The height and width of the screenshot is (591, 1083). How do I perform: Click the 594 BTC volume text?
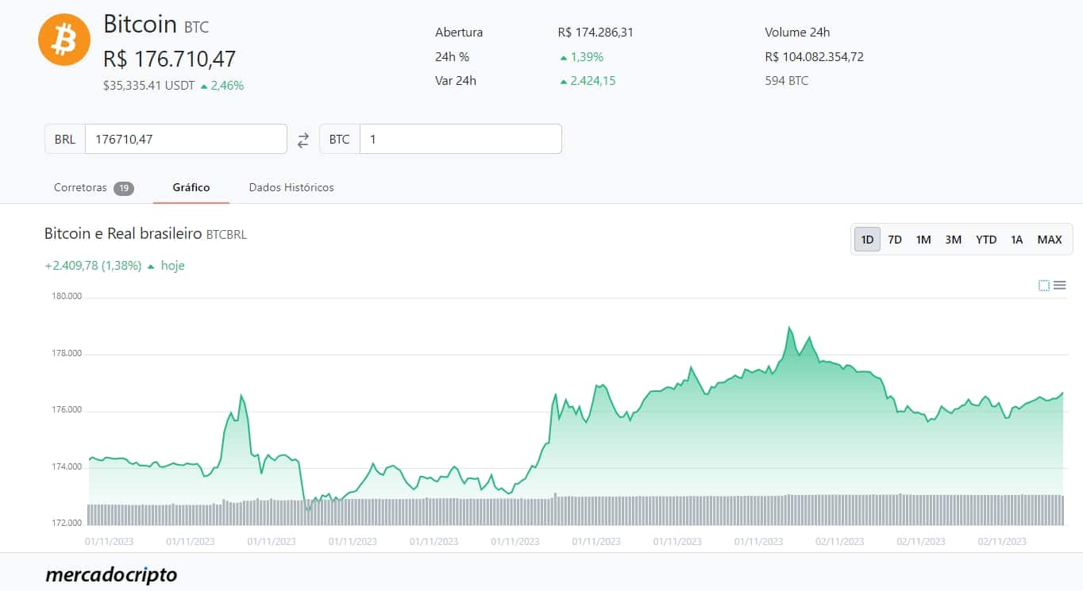click(787, 81)
